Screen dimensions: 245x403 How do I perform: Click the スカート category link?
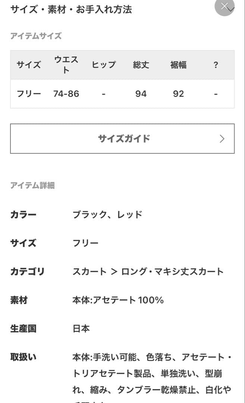89,272
